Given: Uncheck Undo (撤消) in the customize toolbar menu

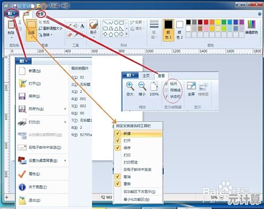Looking at the screenshot, I should coord(138,177).
